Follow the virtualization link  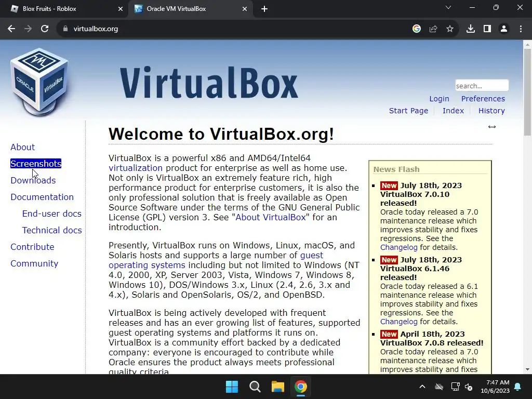tap(136, 168)
